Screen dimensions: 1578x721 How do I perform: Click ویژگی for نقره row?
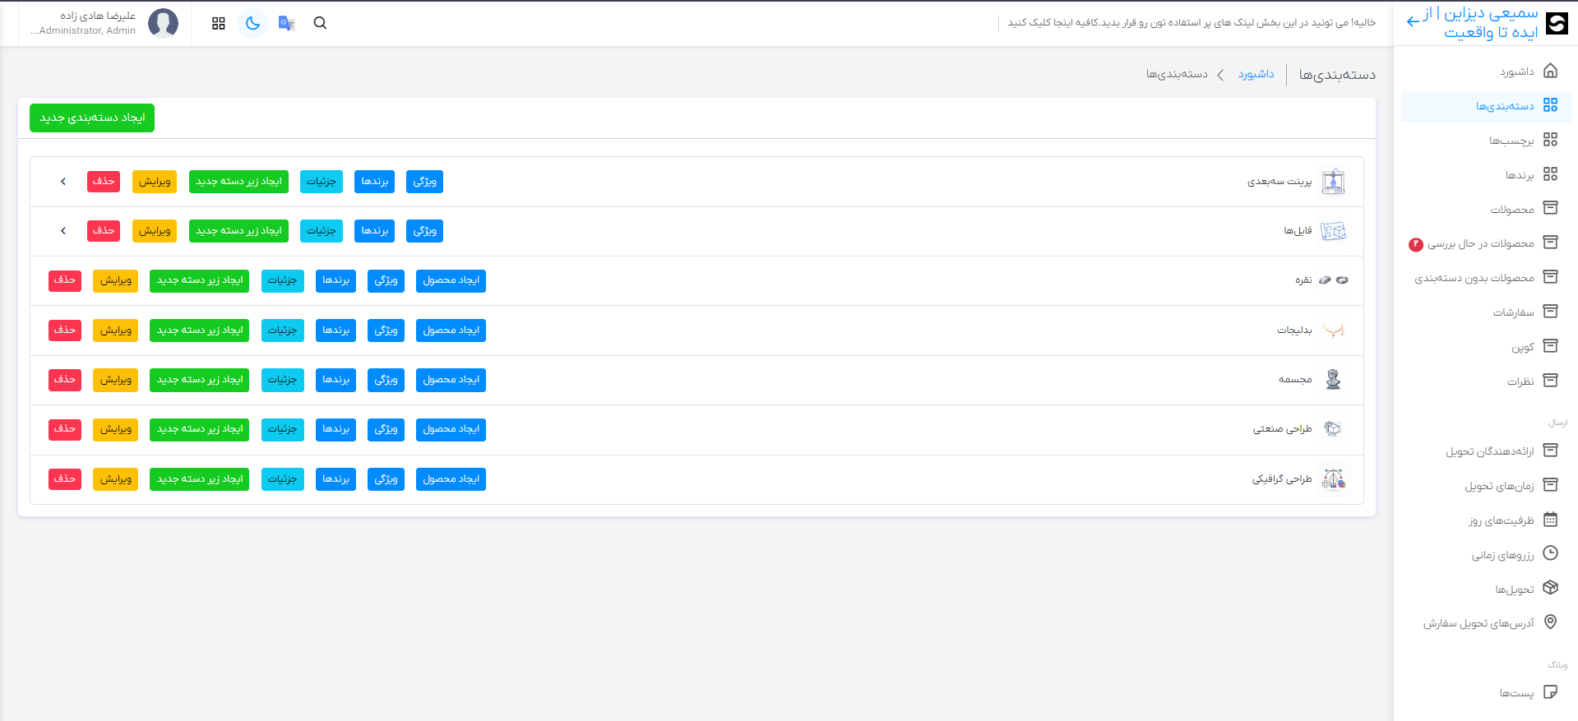coord(386,280)
